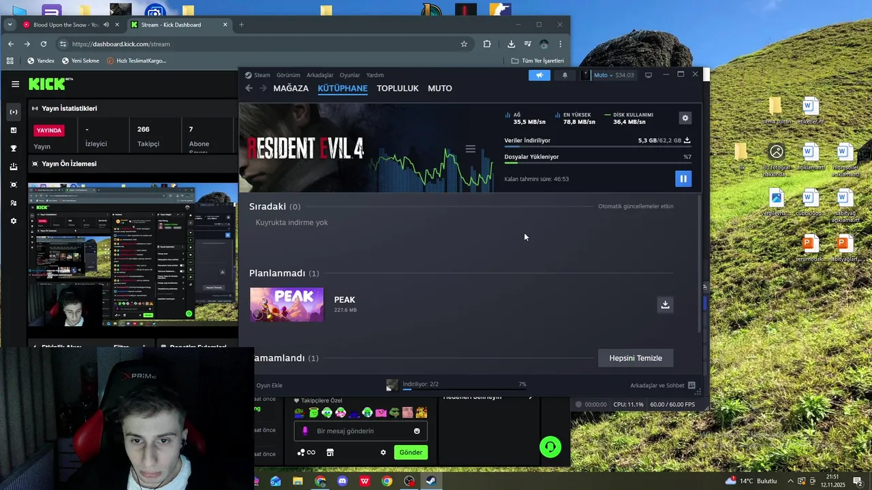This screenshot has width=872, height=490.
Task: Click the Kick stream preview thumbnail
Action: 133,255
